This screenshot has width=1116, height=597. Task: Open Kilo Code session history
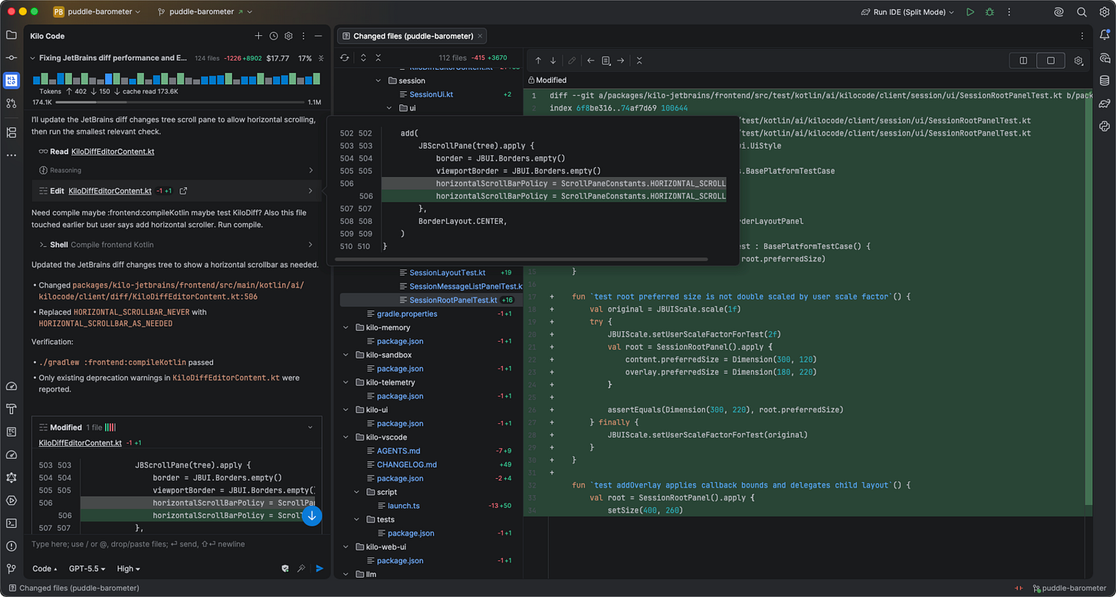(x=274, y=36)
